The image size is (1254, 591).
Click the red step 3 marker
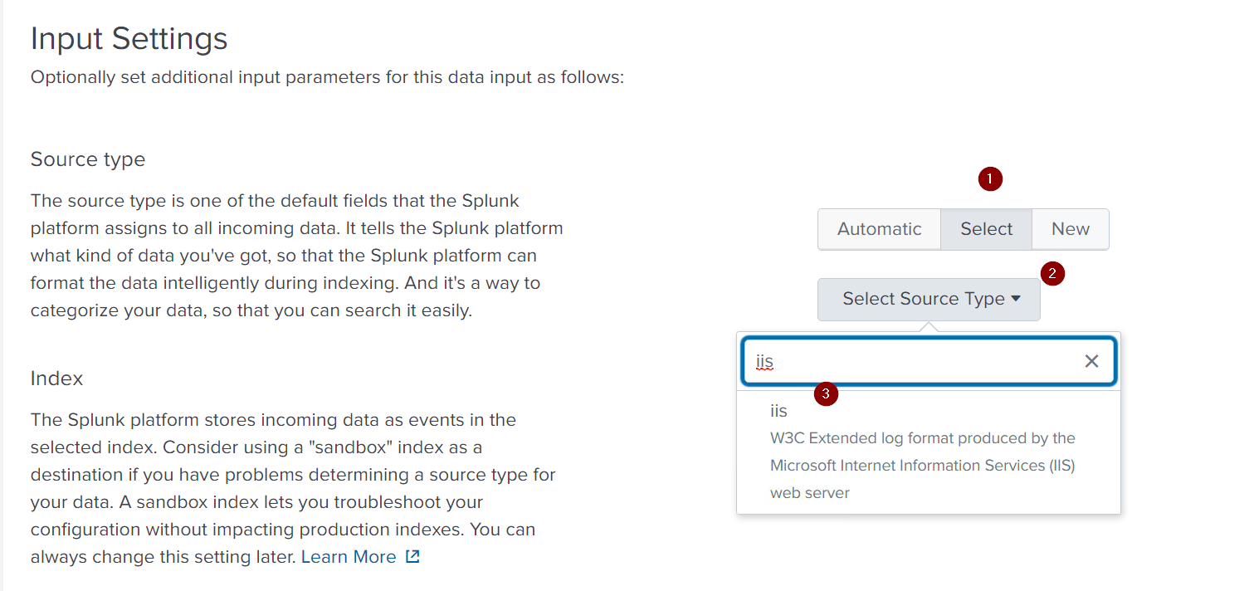[x=826, y=394]
